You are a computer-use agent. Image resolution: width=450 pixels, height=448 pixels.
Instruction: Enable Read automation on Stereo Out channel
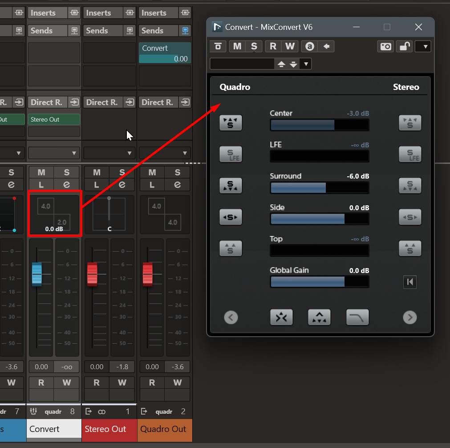[x=97, y=383]
